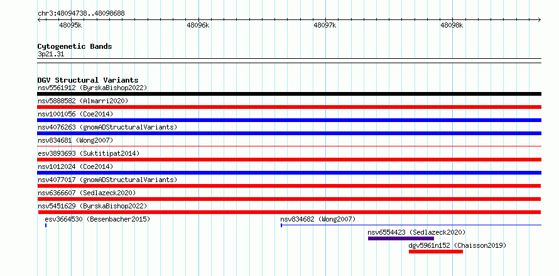Click the blue nsv1001056 variant bar
Image resolution: width=559 pixels, height=276 pixels.
289,120
